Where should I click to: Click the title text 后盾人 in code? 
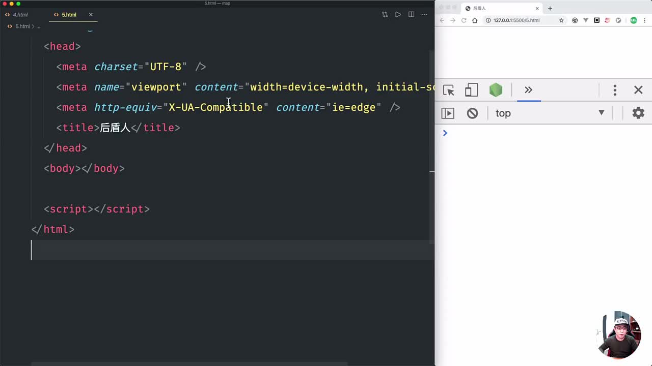[x=115, y=128]
